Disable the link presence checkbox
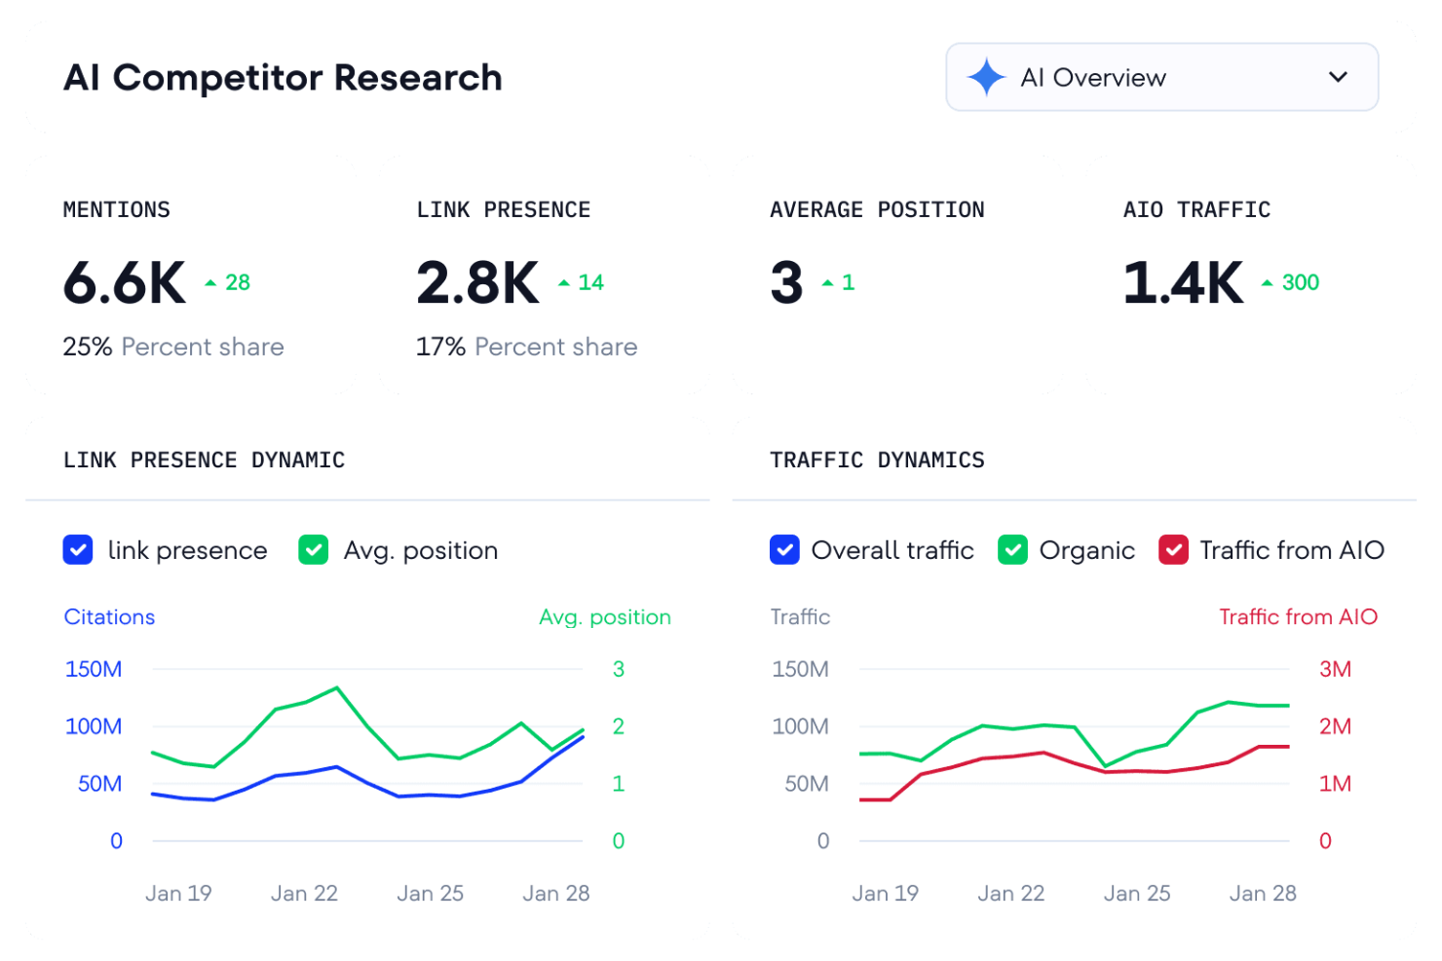This screenshot has height=961, width=1442. (77, 550)
